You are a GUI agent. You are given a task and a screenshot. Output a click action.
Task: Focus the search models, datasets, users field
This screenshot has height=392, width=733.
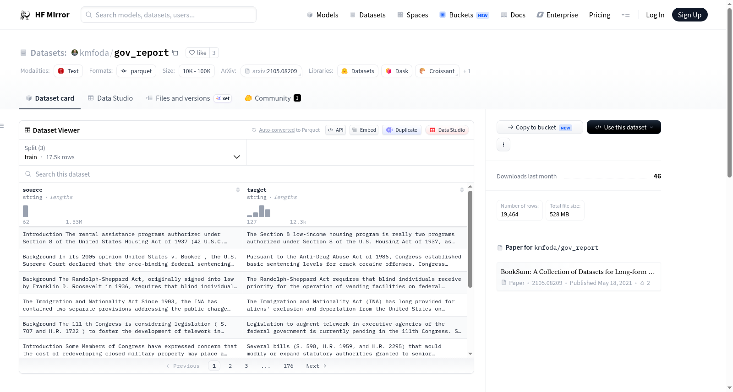pos(169,15)
